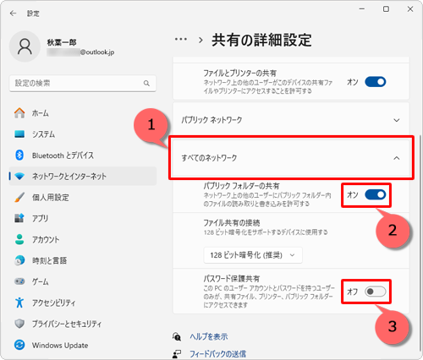
Task: Click the ゲーム controller icon
Action: coord(19,281)
